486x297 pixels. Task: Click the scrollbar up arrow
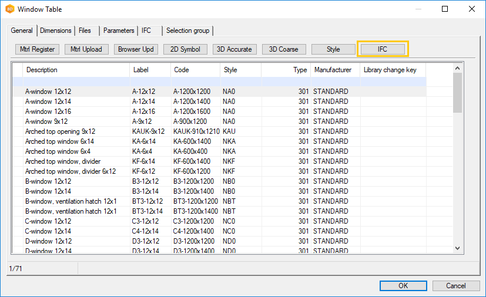pyautogui.click(x=458, y=67)
